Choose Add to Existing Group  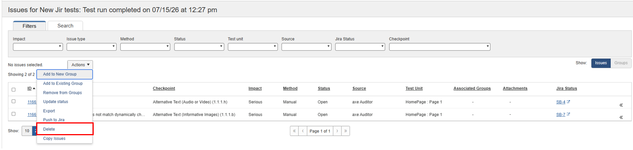[x=65, y=83]
